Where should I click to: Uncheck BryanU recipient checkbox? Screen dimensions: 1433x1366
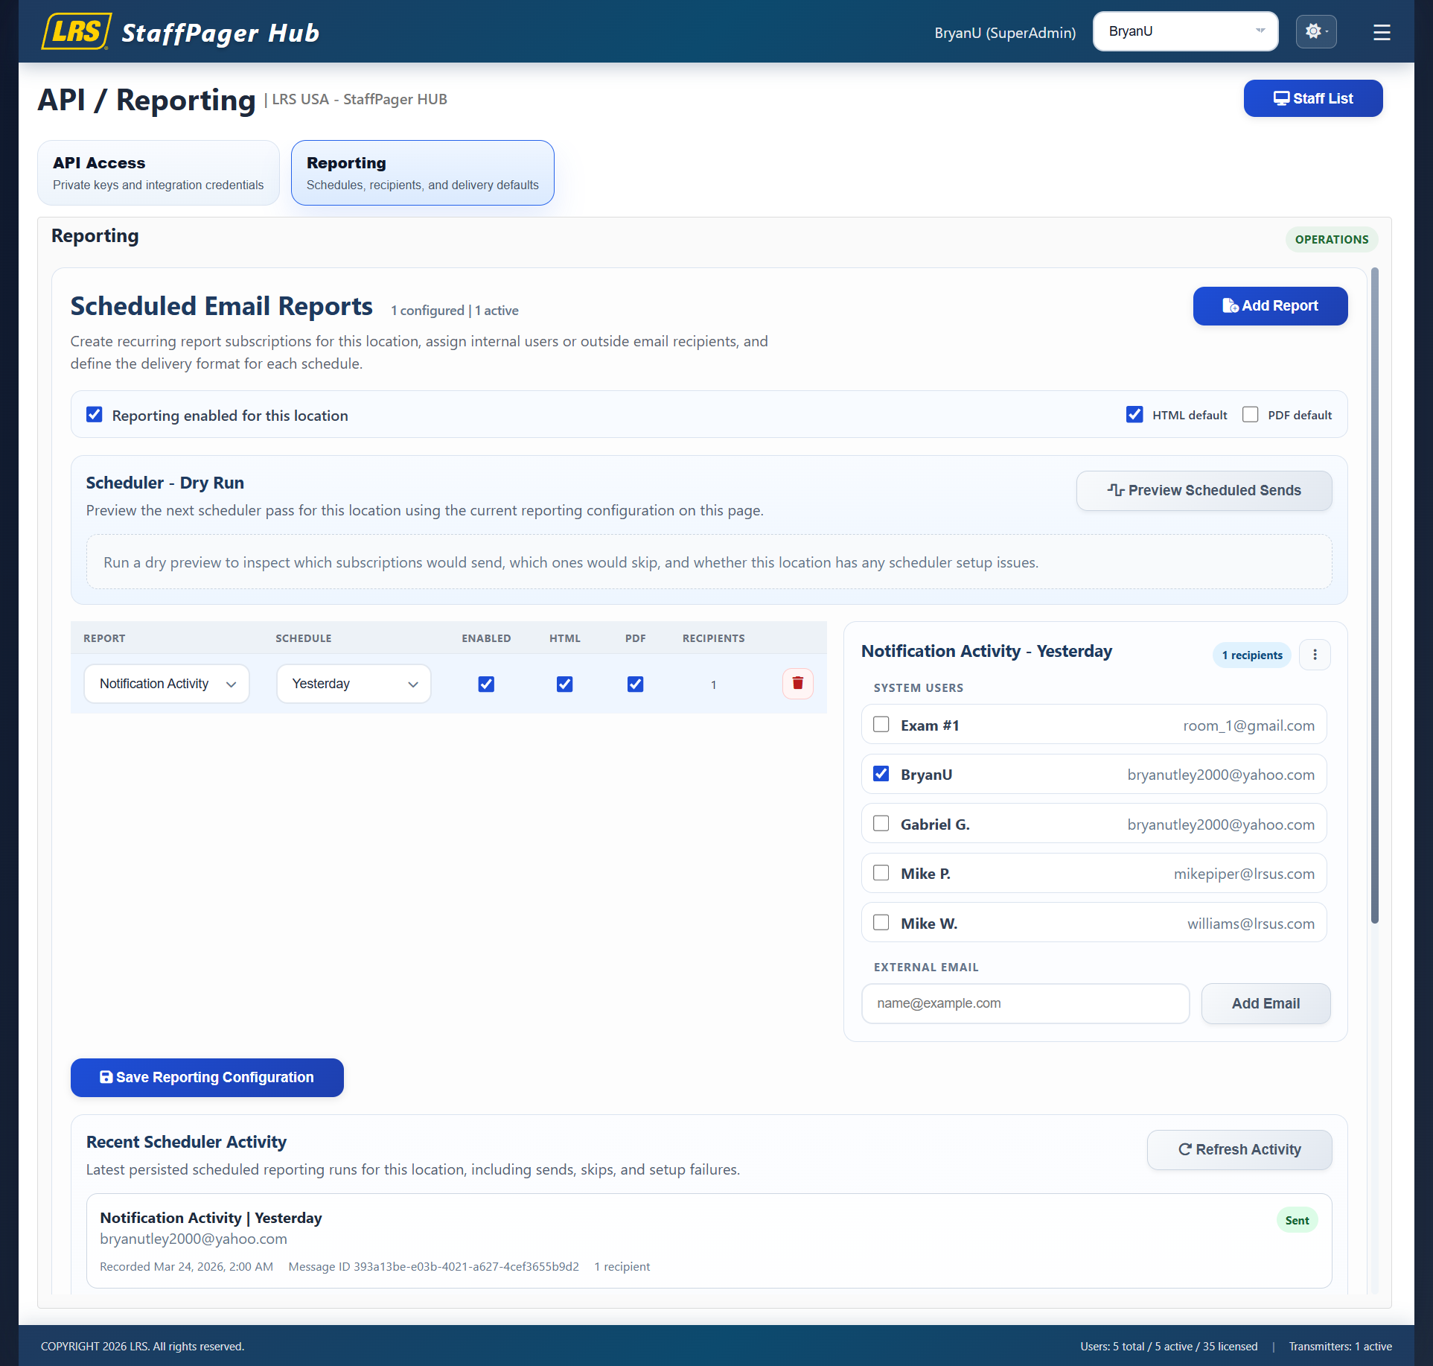881,774
